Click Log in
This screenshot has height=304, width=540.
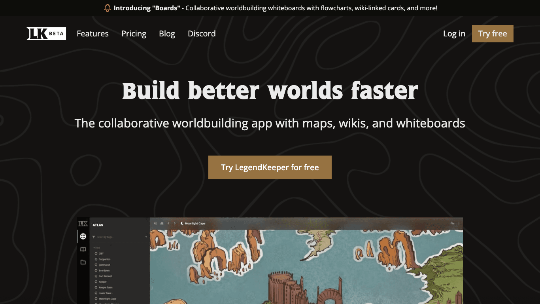tap(454, 34)
